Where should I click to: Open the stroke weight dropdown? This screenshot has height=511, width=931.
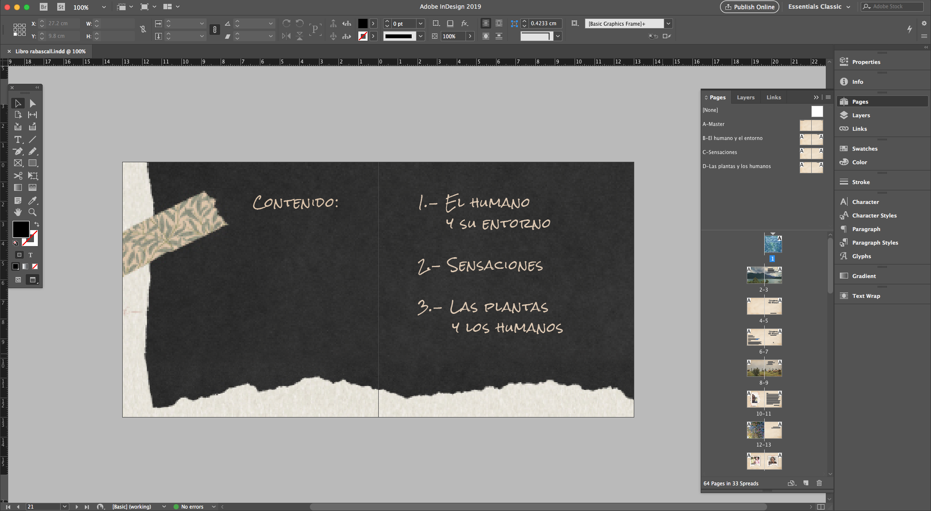pos(420,23)
